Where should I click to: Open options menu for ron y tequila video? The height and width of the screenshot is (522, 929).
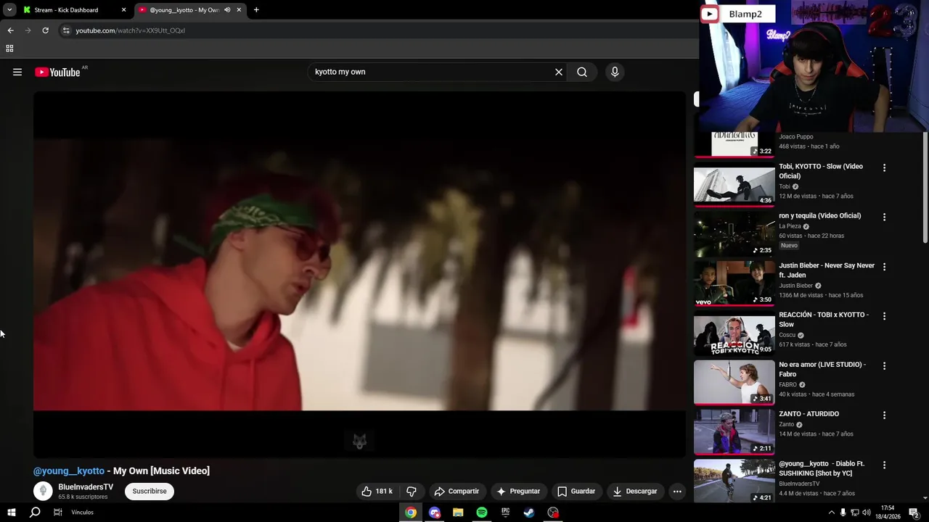coord(884,217)
